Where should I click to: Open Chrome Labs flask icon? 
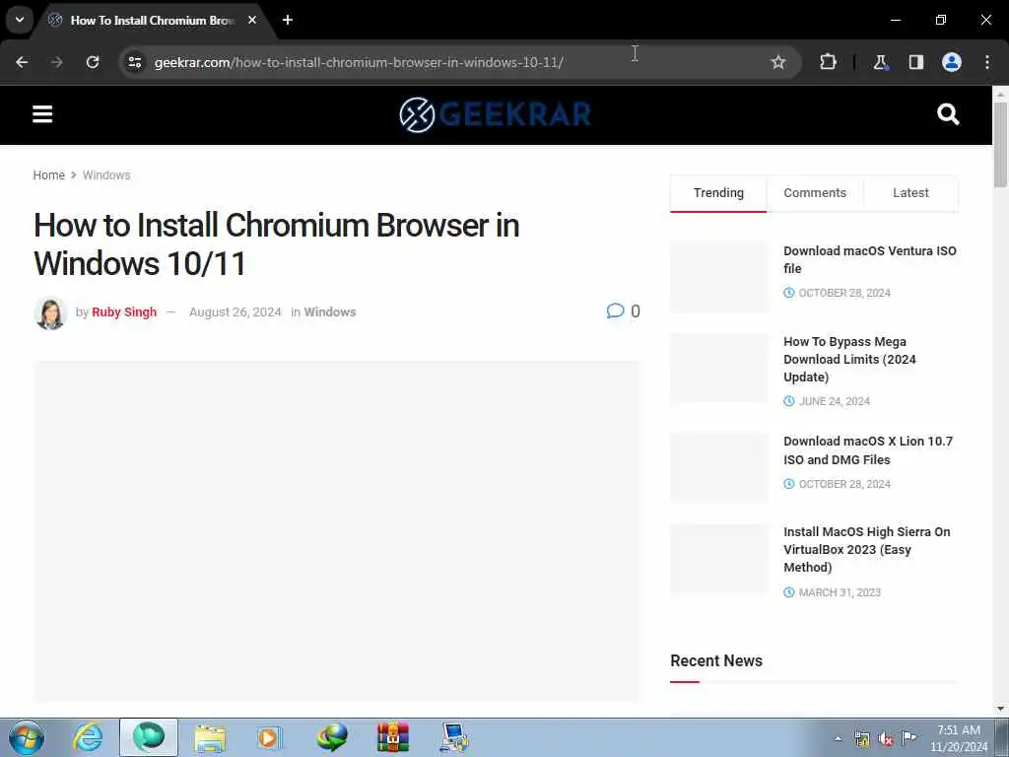coord(880,62)
